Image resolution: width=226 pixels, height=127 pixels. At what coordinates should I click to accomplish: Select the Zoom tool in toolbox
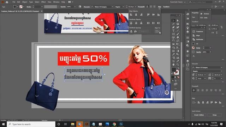click(178, 65)
